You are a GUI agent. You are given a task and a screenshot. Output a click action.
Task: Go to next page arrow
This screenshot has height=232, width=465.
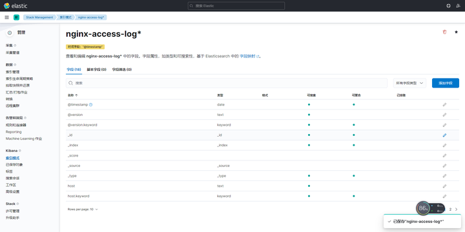coord(456,209)
